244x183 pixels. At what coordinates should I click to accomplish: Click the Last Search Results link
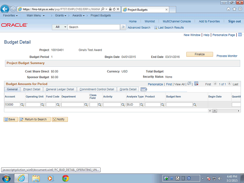tap(171, 27)
